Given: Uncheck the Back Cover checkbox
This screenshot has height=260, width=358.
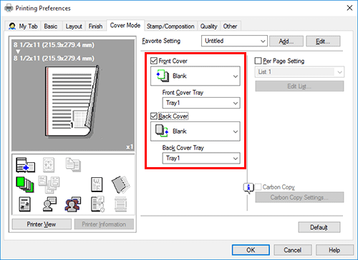Looking at the screenshot, I should (154, 116).
